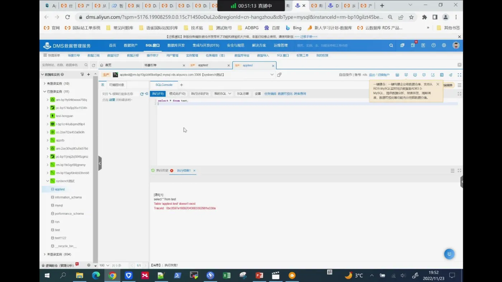Close the 执行结果1 tab
Screen dimensions: 502x282
click(194, 171)
